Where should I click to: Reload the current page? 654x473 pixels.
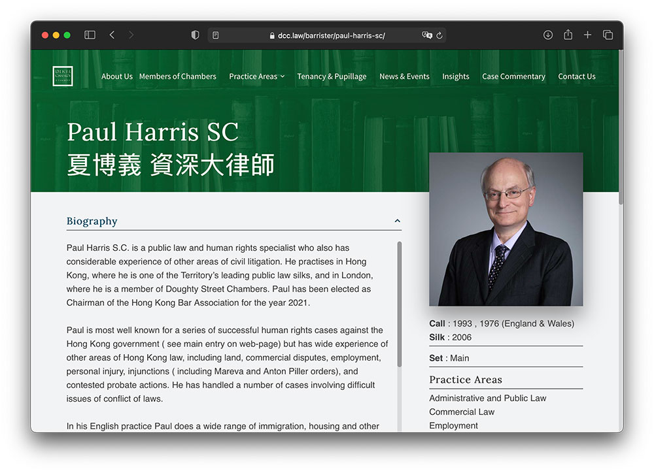(x=440, y=35)
